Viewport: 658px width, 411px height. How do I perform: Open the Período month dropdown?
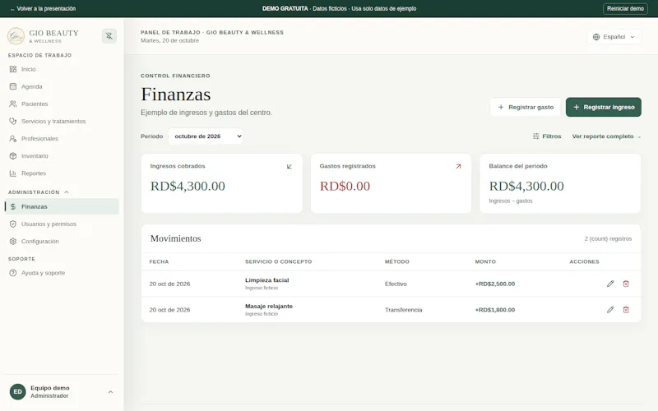[206, 136]
